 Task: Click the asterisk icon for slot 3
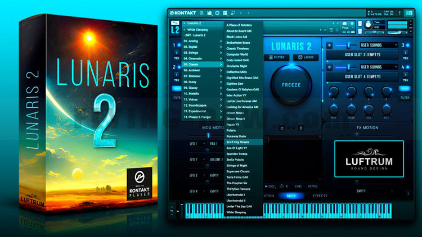tap(329, 45)
